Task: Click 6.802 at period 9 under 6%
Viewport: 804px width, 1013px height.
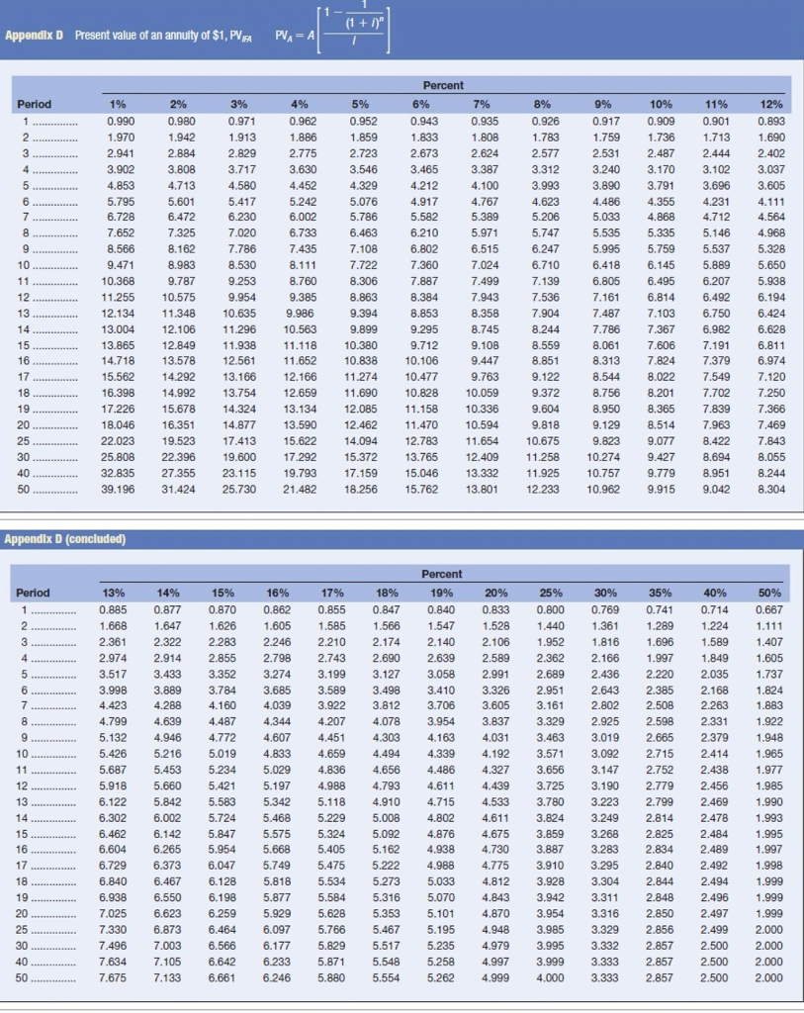Action: point(424,249)
